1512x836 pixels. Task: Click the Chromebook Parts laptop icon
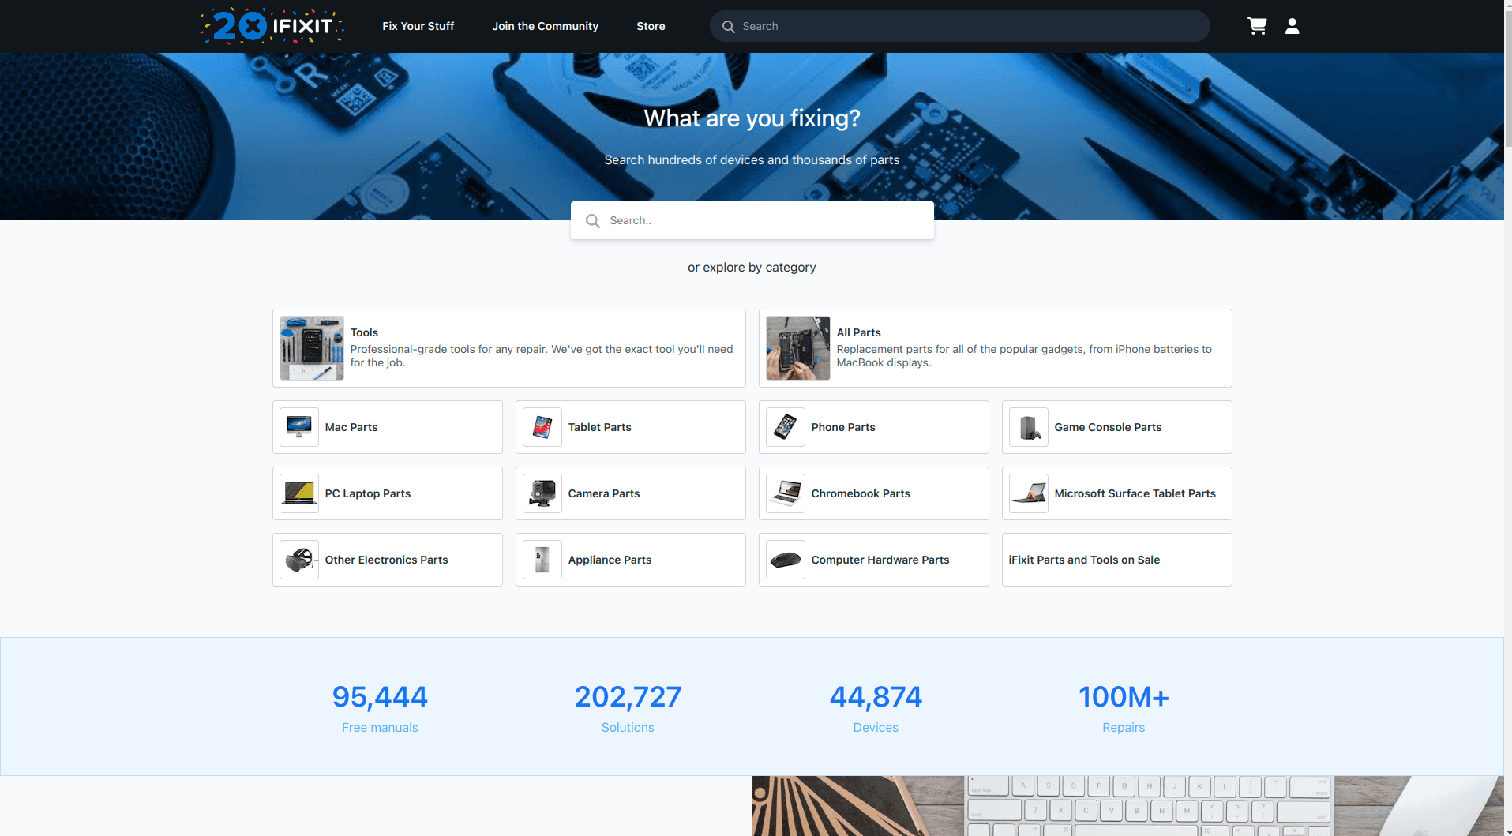786,493
